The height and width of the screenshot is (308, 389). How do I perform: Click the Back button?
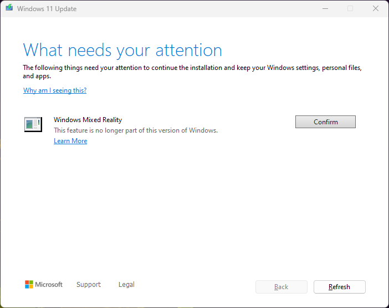pos(281,287)
